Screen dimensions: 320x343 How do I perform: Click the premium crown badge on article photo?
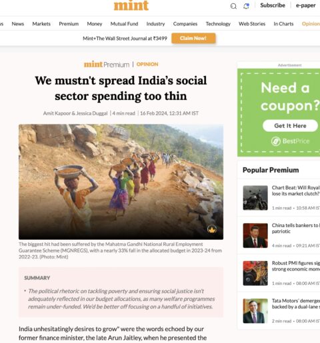(212, 229)
